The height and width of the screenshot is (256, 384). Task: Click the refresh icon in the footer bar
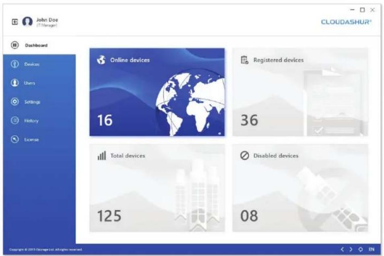tap(361, 250)
